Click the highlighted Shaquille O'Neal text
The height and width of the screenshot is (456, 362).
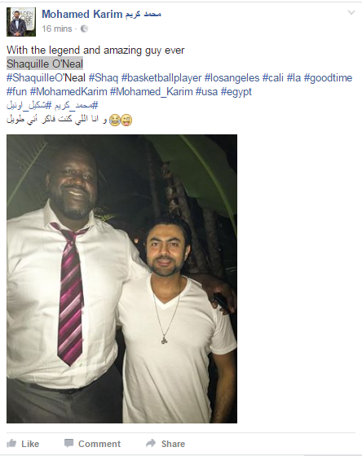tap(45, 64)
